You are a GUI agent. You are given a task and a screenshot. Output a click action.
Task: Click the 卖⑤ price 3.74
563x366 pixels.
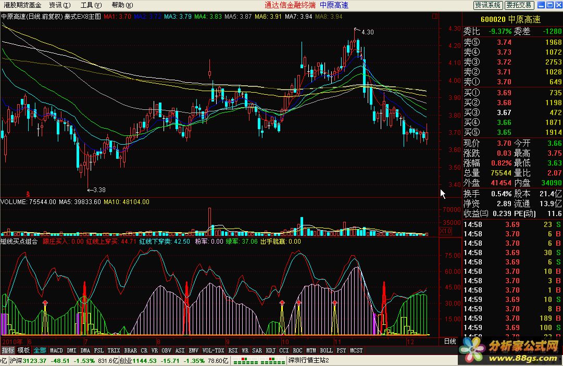pos(504,42)
